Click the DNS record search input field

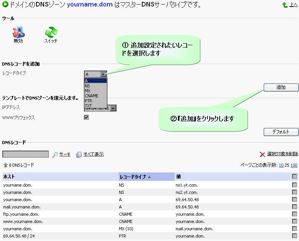click(x=26, y=154)
